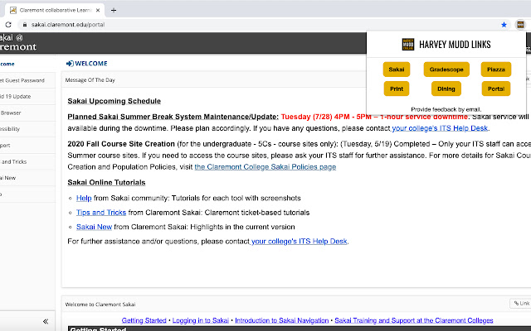Click Logging in to Sakai link
The height and width of the screenshot is (331, 531).
201,320
